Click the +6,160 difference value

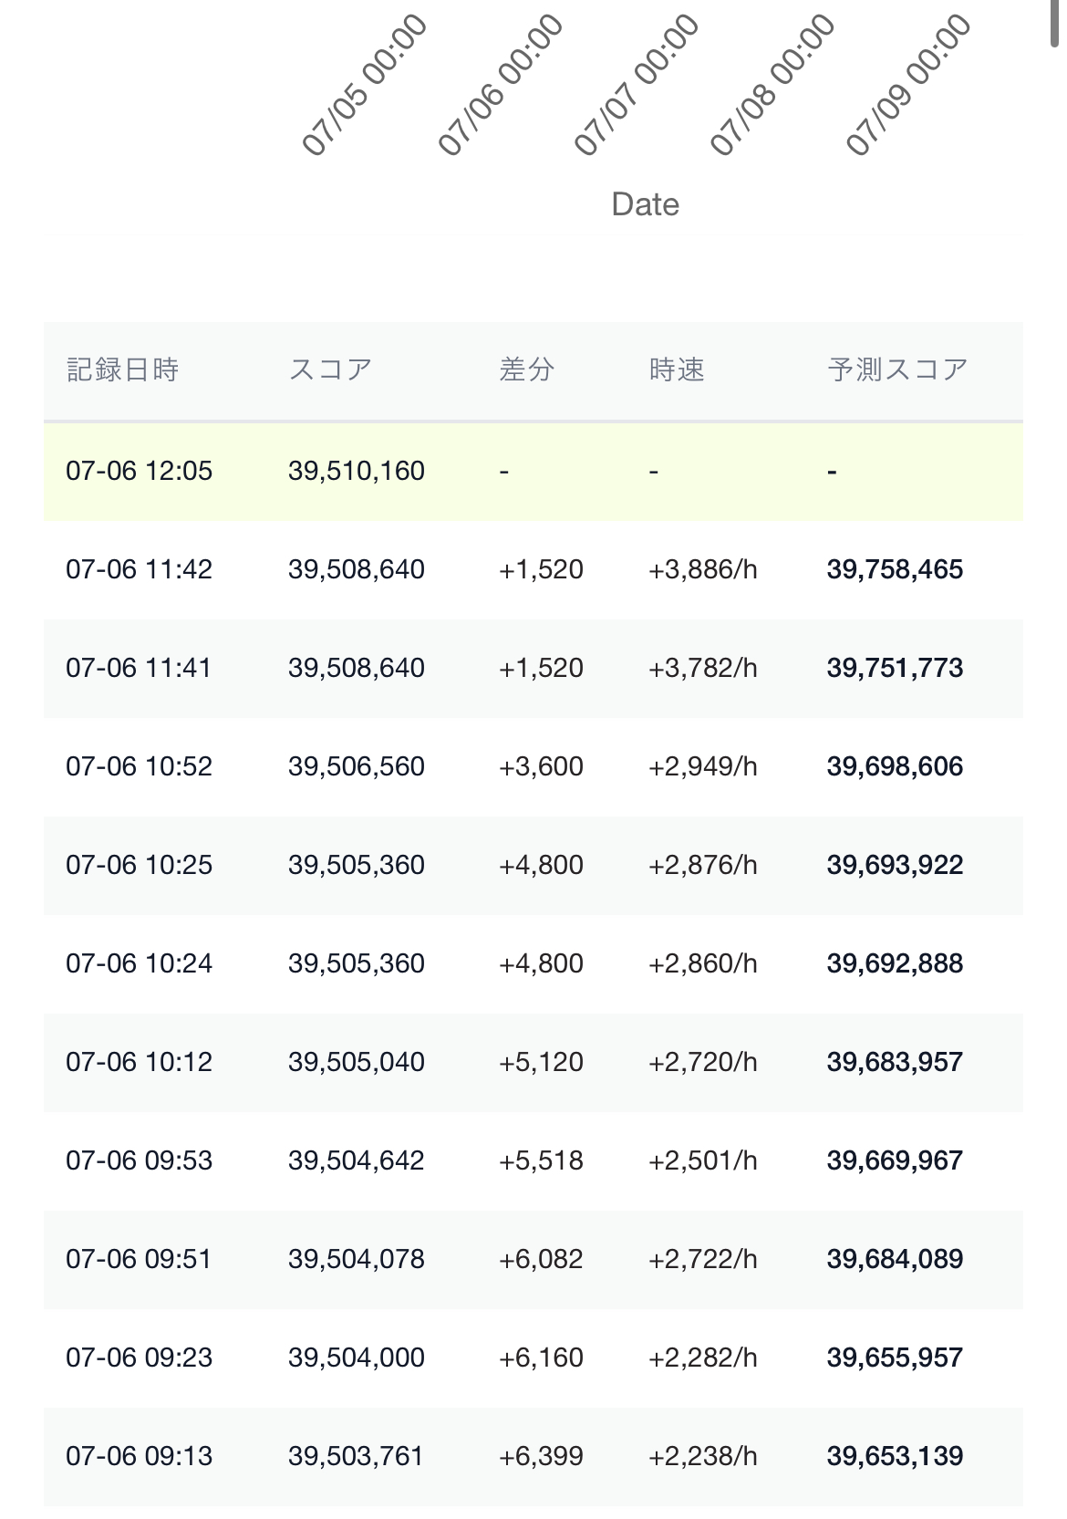click(541, 1358)
